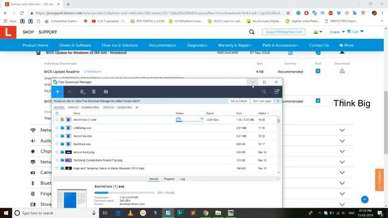The width and height of the screenshot is (388, 218).
Task: Go to Product Home tab
Action: coord(35,45)
